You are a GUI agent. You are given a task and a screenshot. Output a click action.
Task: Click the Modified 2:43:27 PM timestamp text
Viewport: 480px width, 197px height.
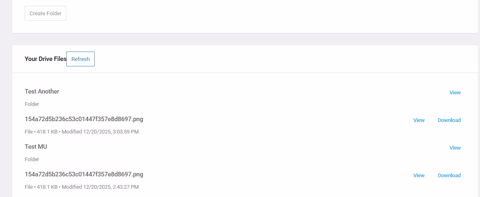(100, 187)
